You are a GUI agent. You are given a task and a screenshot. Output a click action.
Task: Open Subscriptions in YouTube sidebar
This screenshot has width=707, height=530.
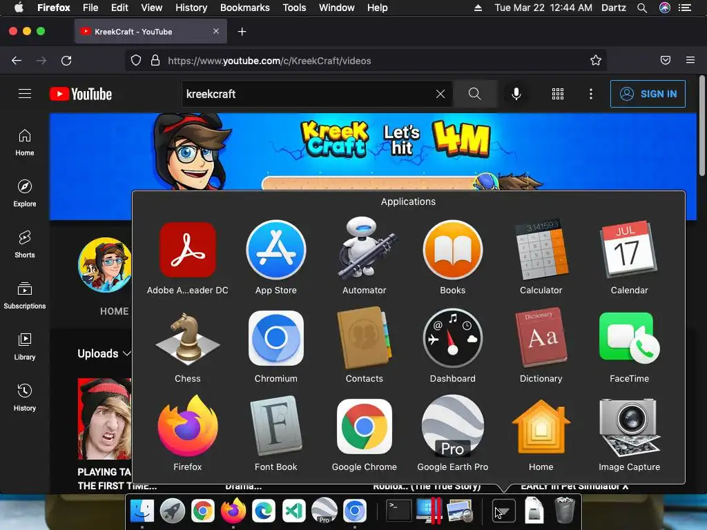25,295
